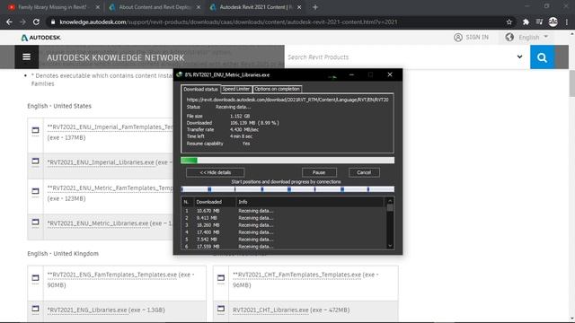Open the Autodesk hamburger menu
This screenshot has height=323, width=575.
[26, 57]
